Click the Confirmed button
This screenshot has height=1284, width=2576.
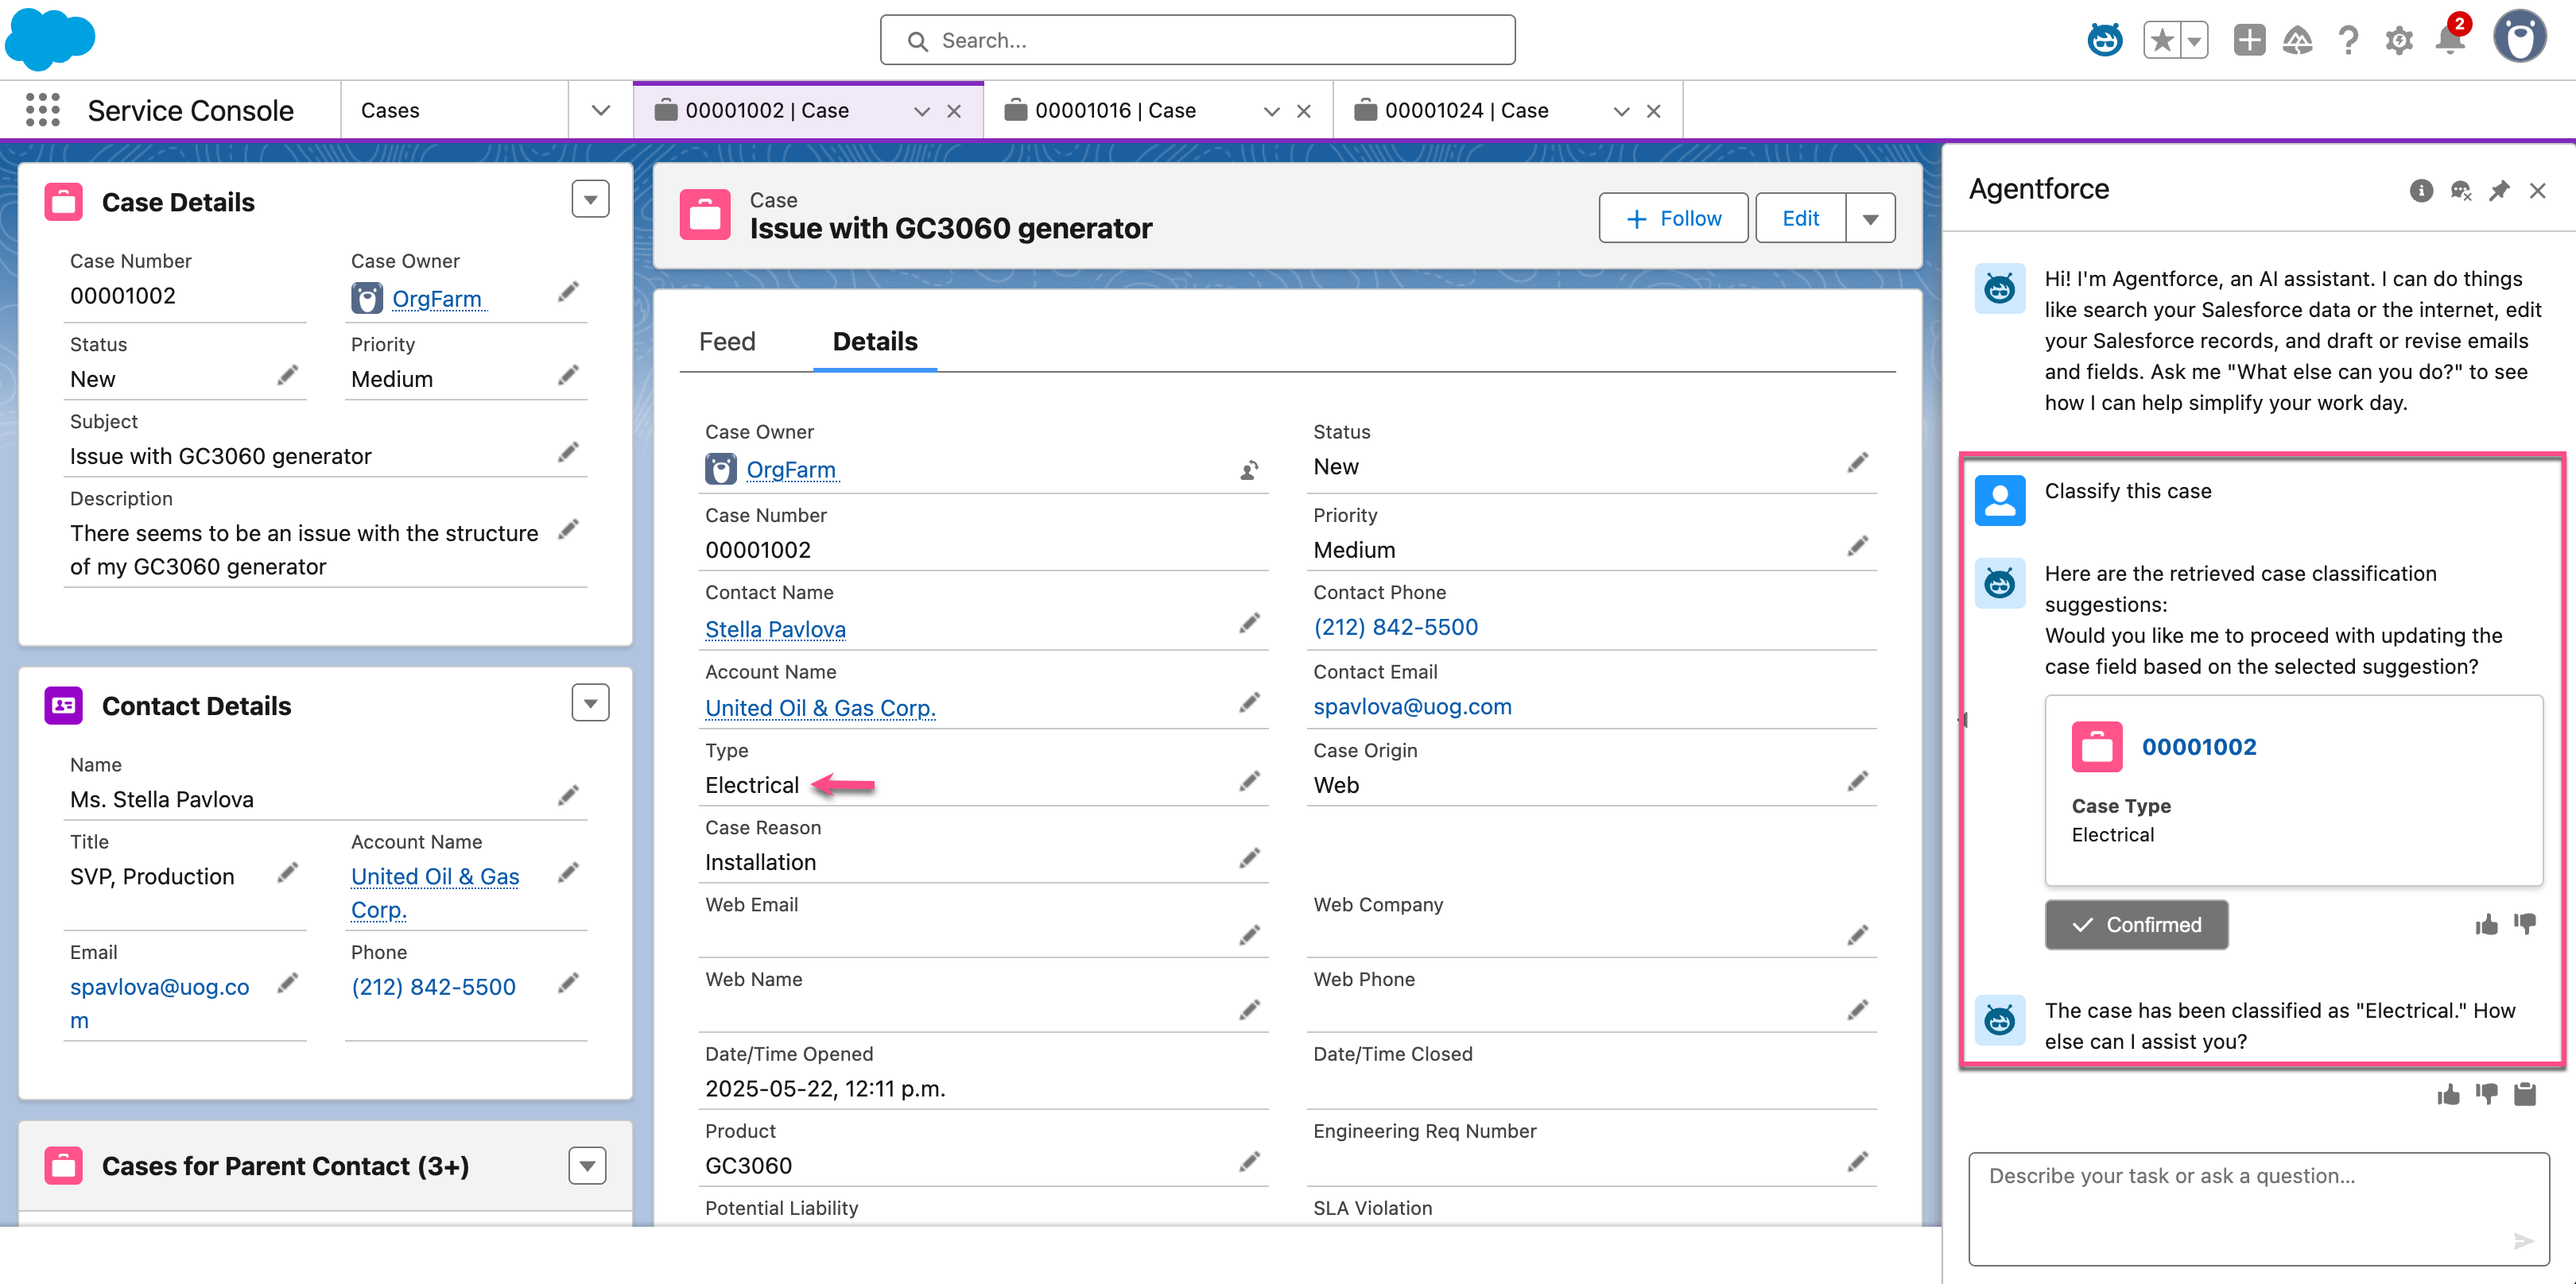(x=2136, y=924)
